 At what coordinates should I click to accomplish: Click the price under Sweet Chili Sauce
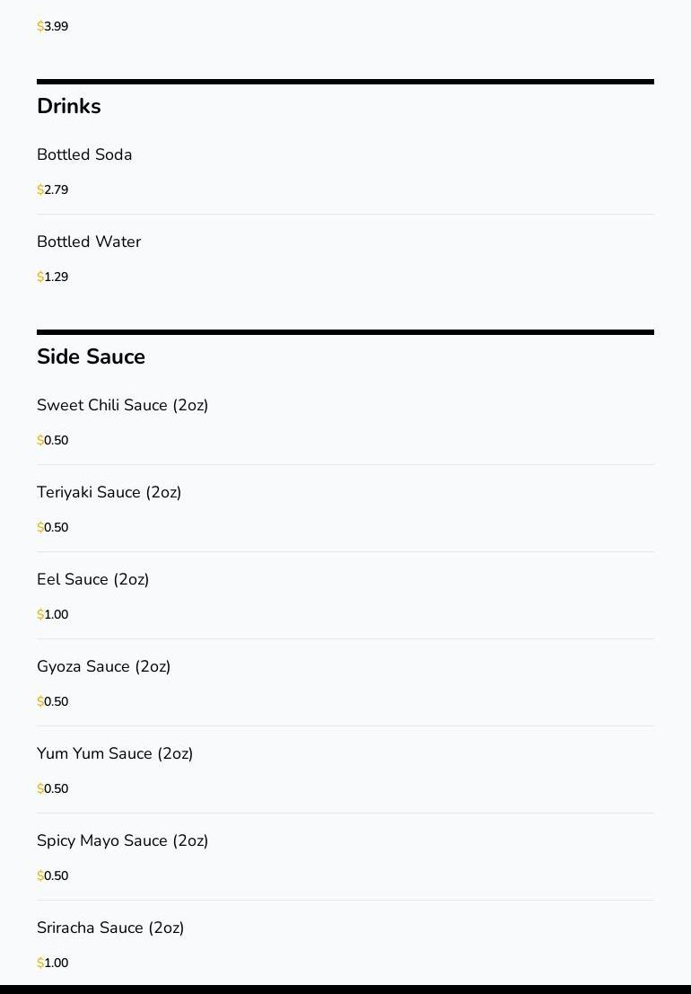click(x=53, y=440)
